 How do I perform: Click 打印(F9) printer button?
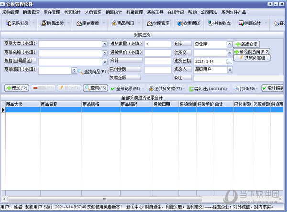244,89
